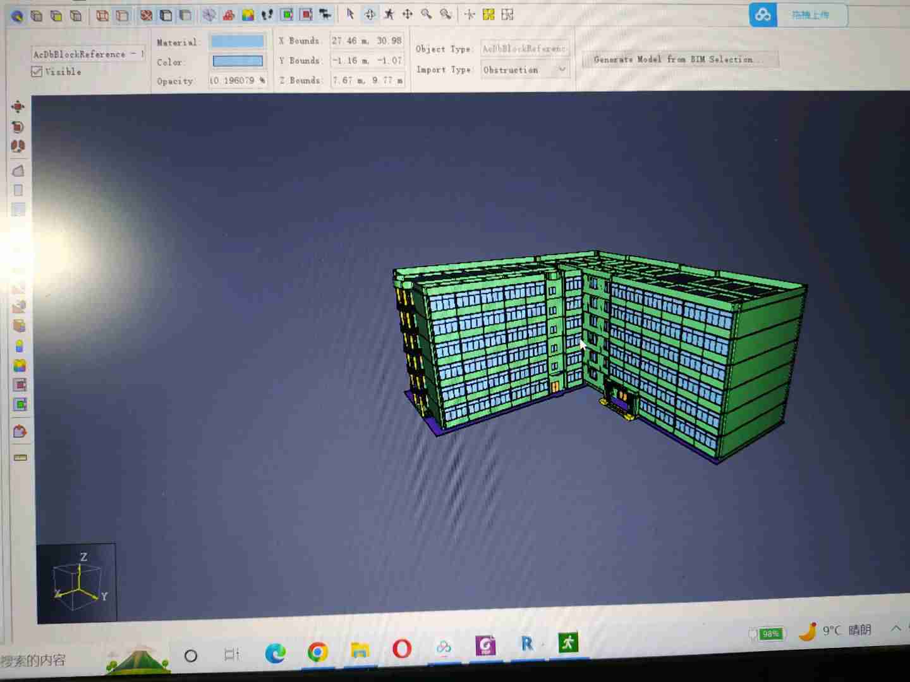This screenshot has width=910, height=682.
Task: Open the measure ruler tool
Action: 20,457
